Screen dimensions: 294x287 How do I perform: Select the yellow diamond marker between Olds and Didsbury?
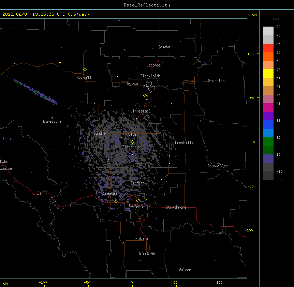132,142
